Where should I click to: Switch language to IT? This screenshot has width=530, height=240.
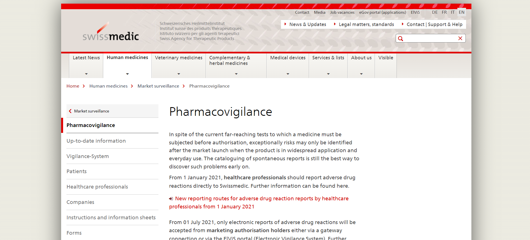[453, 12]
